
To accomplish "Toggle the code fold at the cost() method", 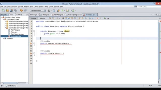I will click(34, 53).
